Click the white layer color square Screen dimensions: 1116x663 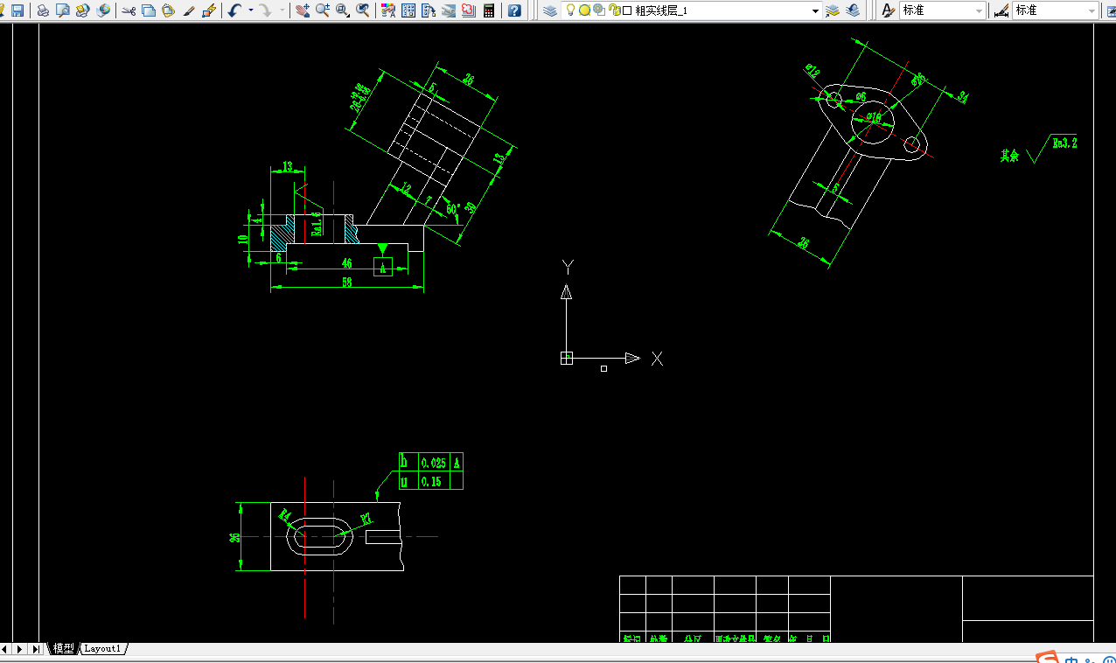627,10
